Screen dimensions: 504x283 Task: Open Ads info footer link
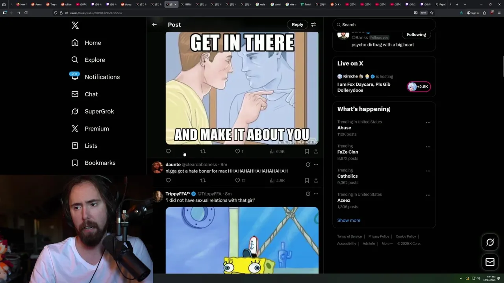point(369,244)
